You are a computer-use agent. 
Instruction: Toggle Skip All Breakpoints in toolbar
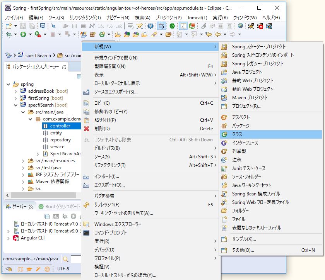pyautogui.click(x=53, y=26)
